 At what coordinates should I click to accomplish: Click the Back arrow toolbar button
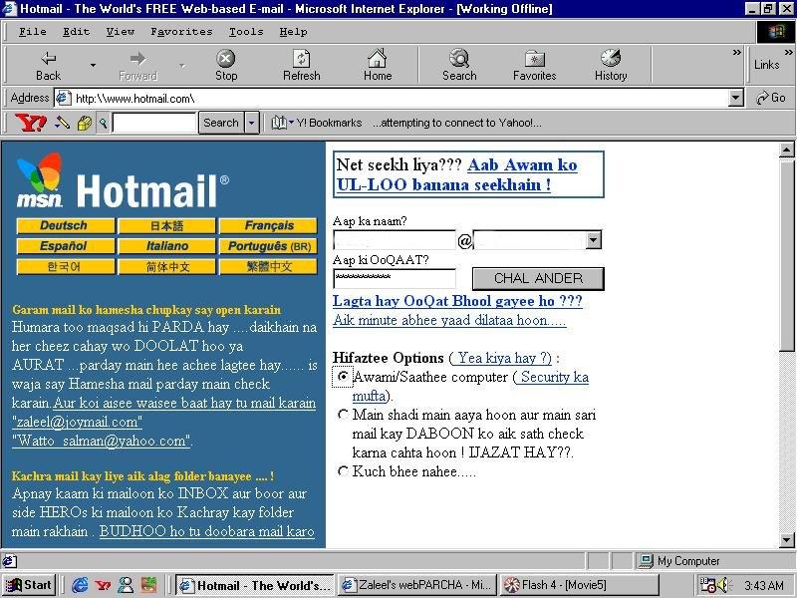(x=48, y=66)
